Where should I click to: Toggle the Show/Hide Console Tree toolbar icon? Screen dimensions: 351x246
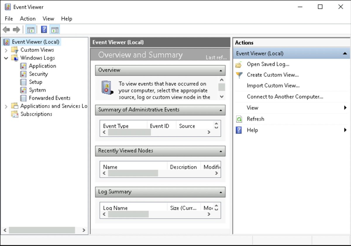[x=30, y=29]
